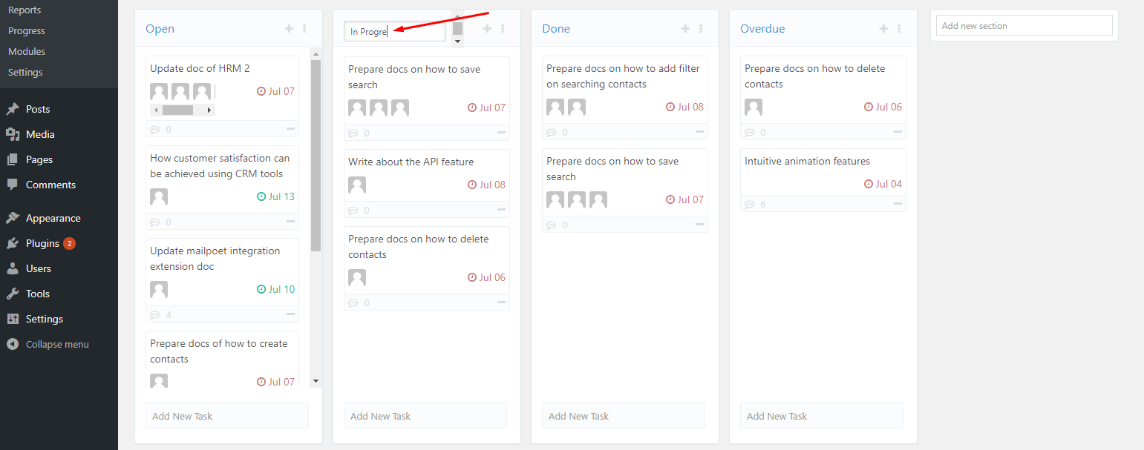Open Done task about adding filter on searching contacts
Image resolution: width=1144 pixels, height=450 pixels.
[623, 76]
